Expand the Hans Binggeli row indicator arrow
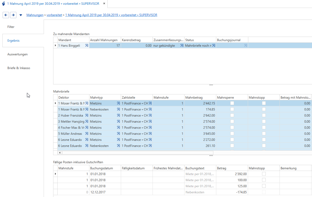Image resolution: width=312 pixels, height=197 pixels. tap(55, 46)
